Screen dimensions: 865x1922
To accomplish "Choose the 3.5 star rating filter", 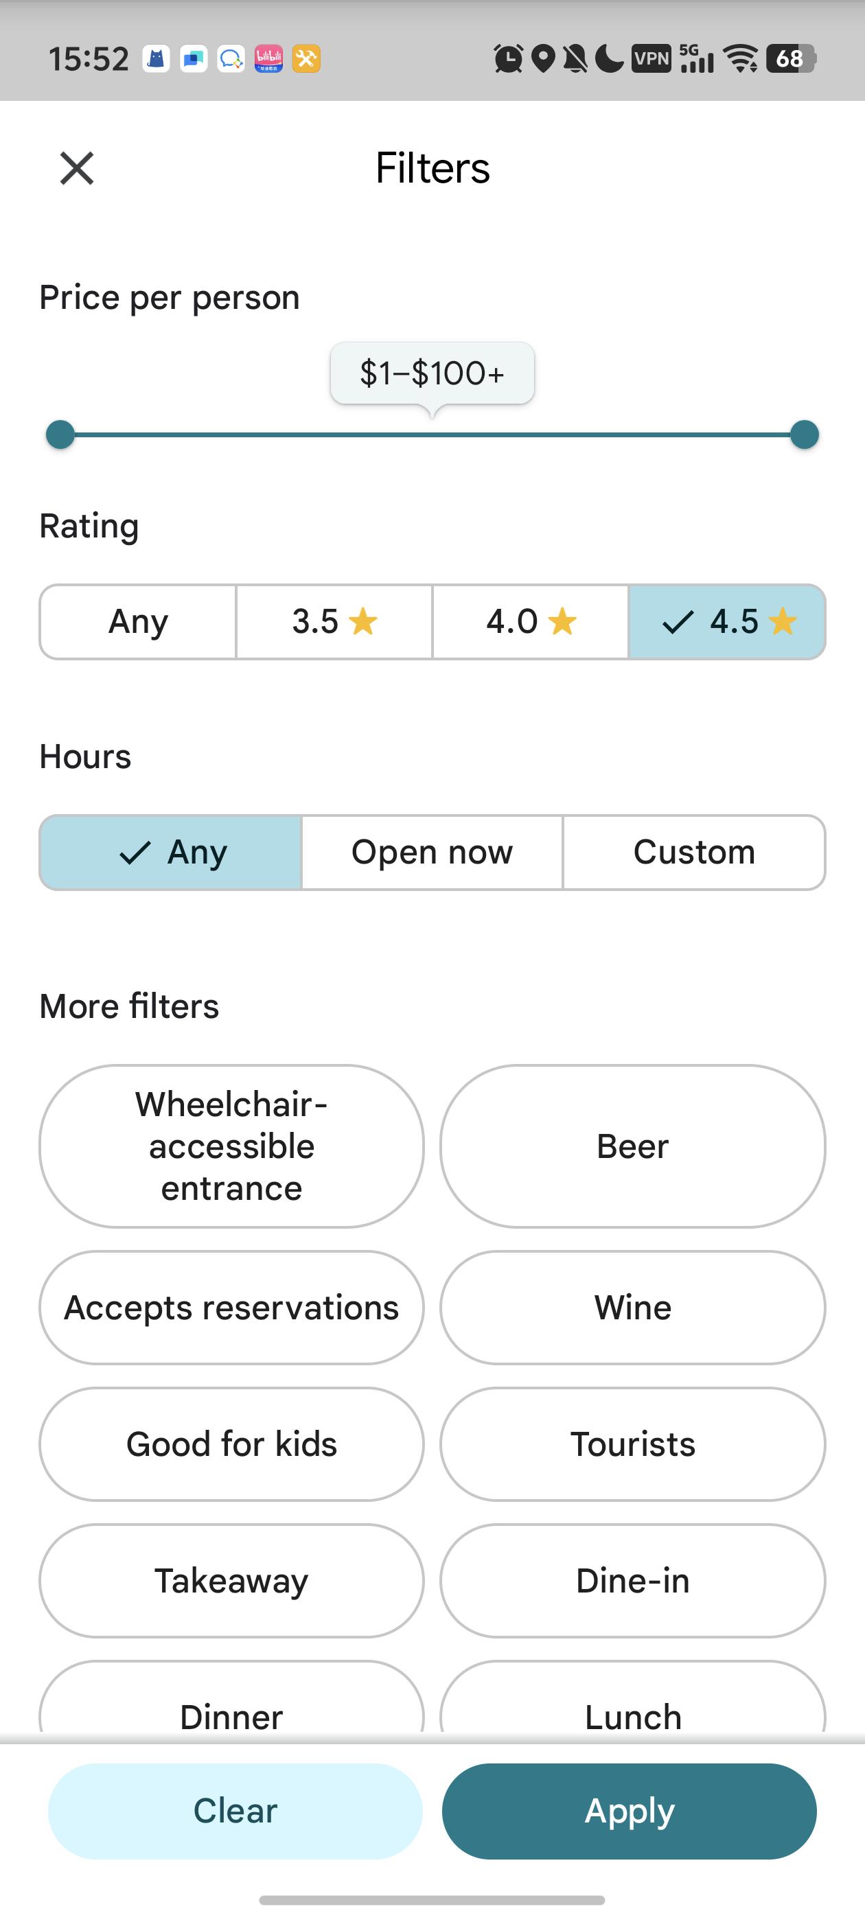I will (334, 621).
